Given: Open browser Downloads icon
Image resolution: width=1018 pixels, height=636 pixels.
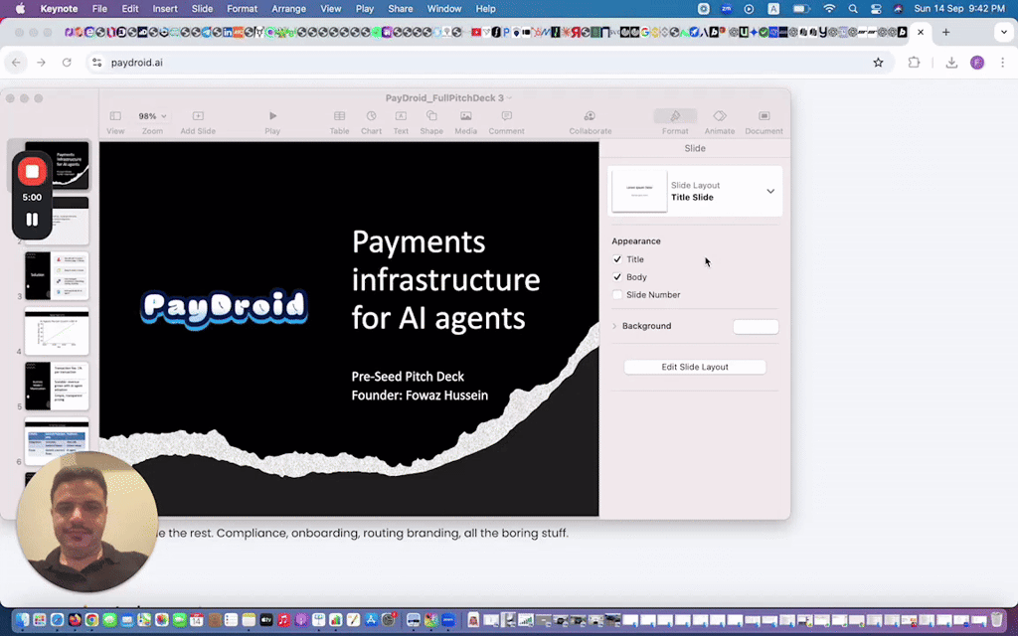Looking at the screenshot, I should click(x=951, y=63).
